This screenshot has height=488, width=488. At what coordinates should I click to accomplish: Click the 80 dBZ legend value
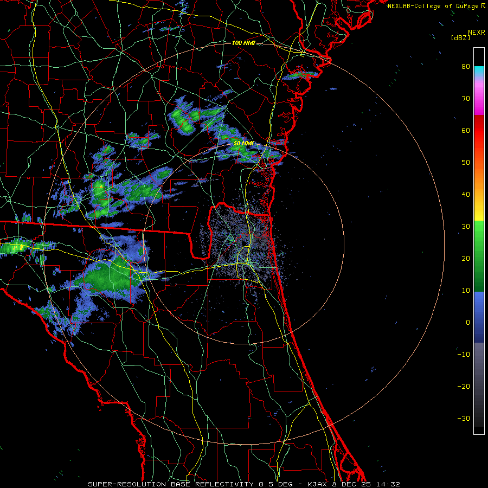tap(466, 66)
